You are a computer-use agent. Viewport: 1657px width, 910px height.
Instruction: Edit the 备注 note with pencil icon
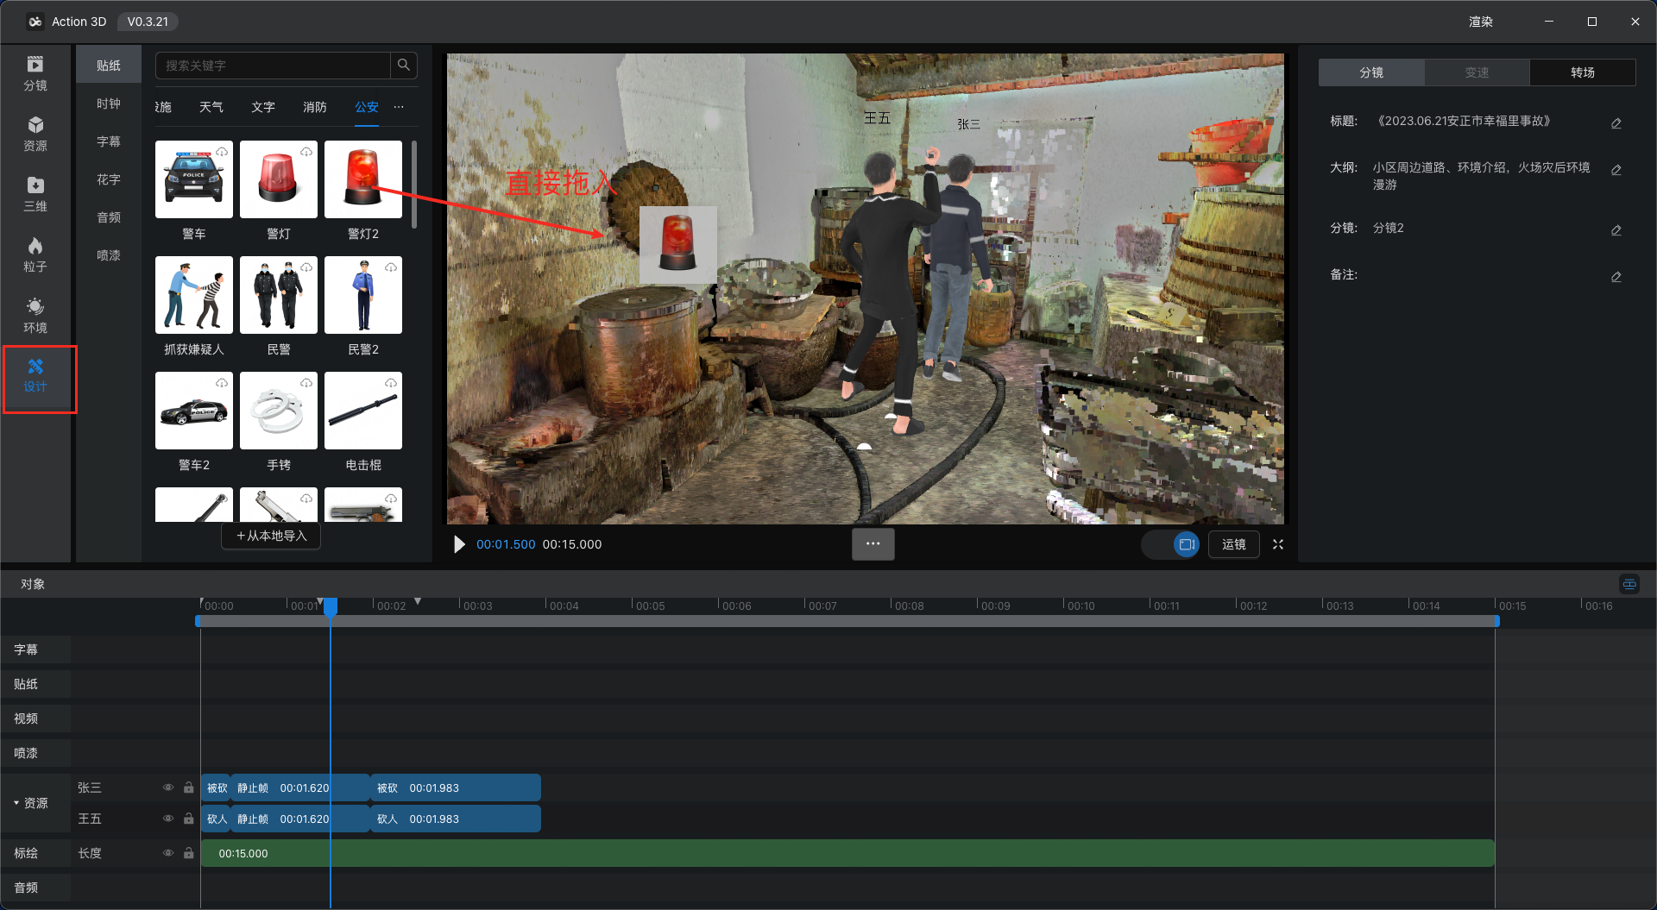pos(1616,277)
